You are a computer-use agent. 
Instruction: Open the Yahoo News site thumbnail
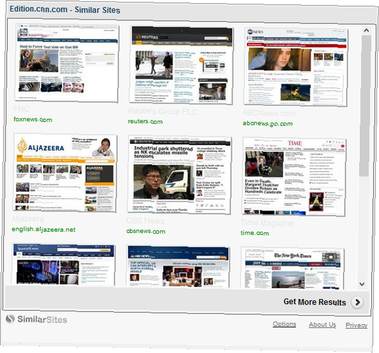pos(63,264)
